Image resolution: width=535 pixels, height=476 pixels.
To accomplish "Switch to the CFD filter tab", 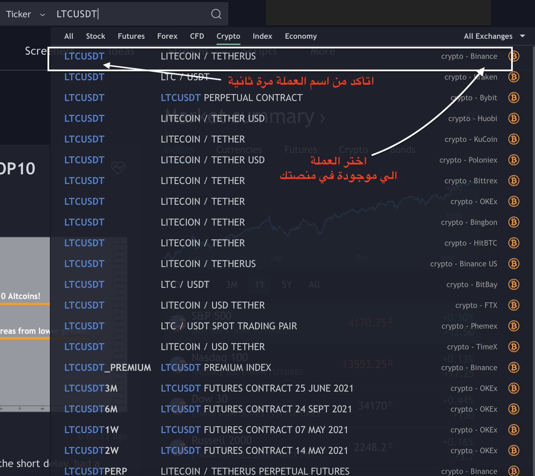I will point(197,36).
